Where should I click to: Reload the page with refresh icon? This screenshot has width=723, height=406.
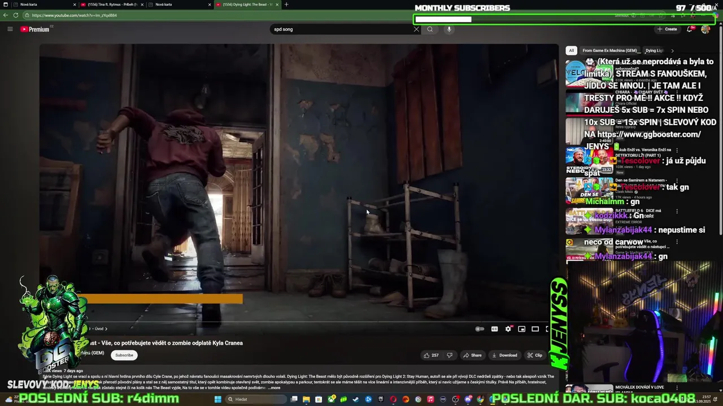coord(16,15)
